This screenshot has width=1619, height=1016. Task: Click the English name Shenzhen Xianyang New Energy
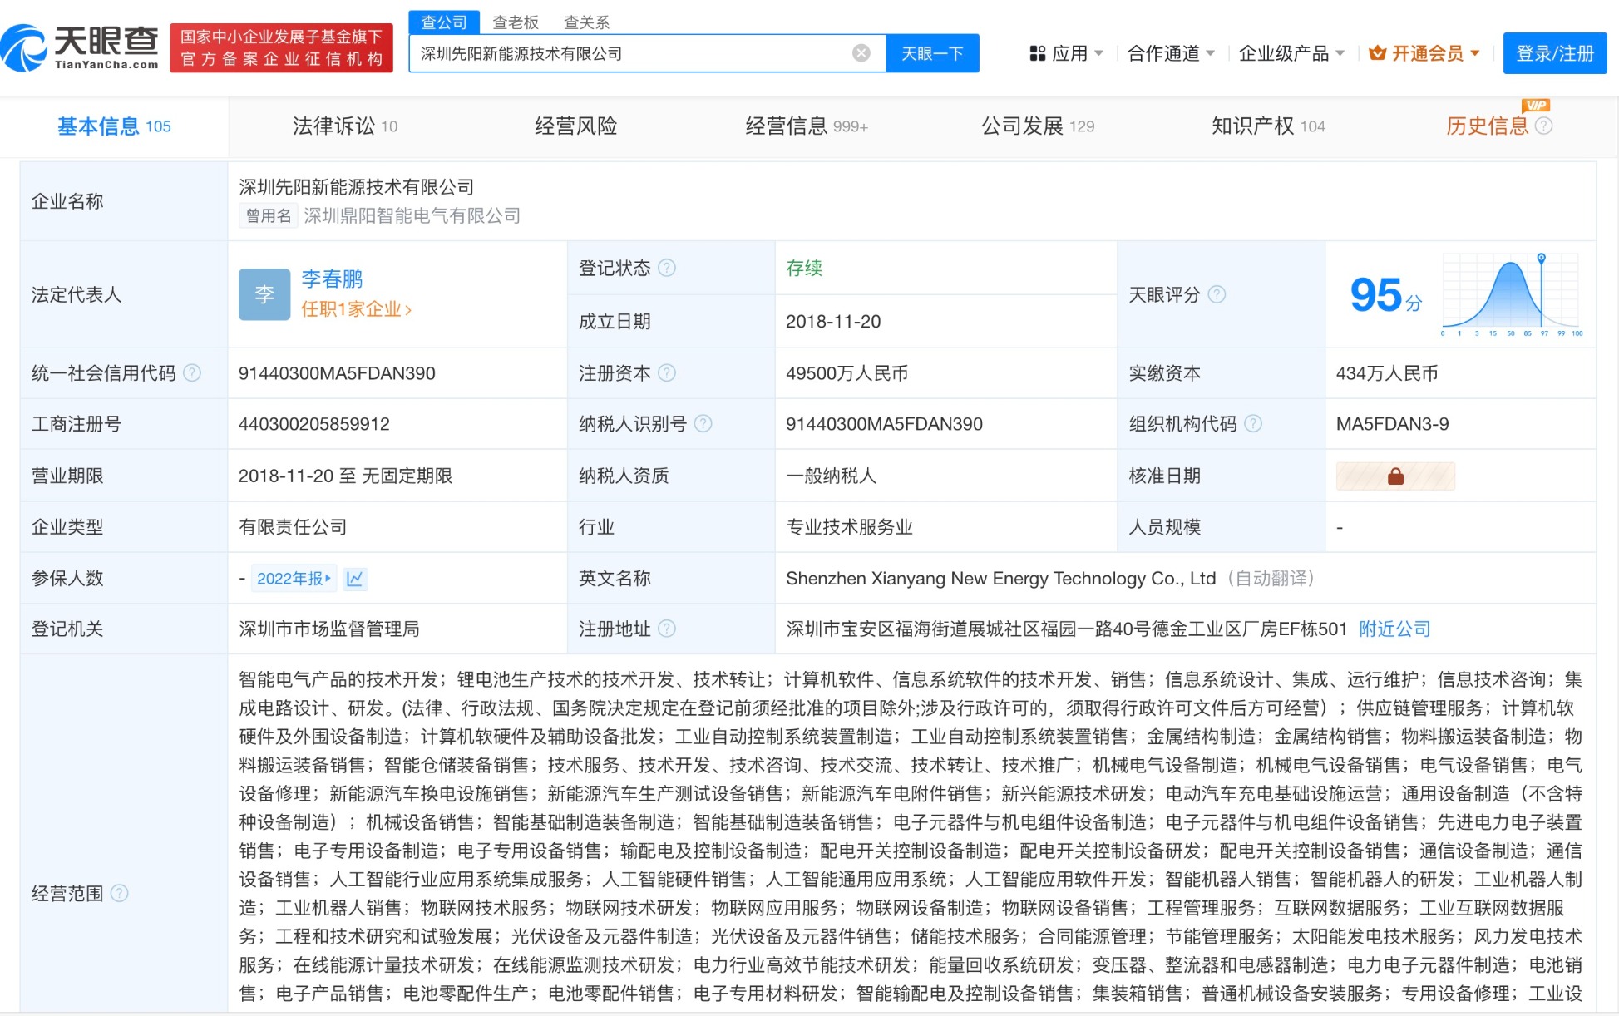[1000, 579]
